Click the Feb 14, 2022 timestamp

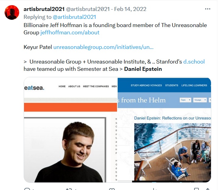click(x=130, y=9)
